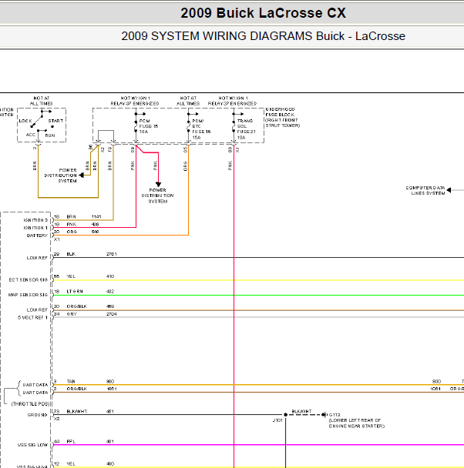This screenshot has width=464, height=468.
Task: Click the 'TRANS SOL FUSE 21 10A' fuse label
Action: 247,129
